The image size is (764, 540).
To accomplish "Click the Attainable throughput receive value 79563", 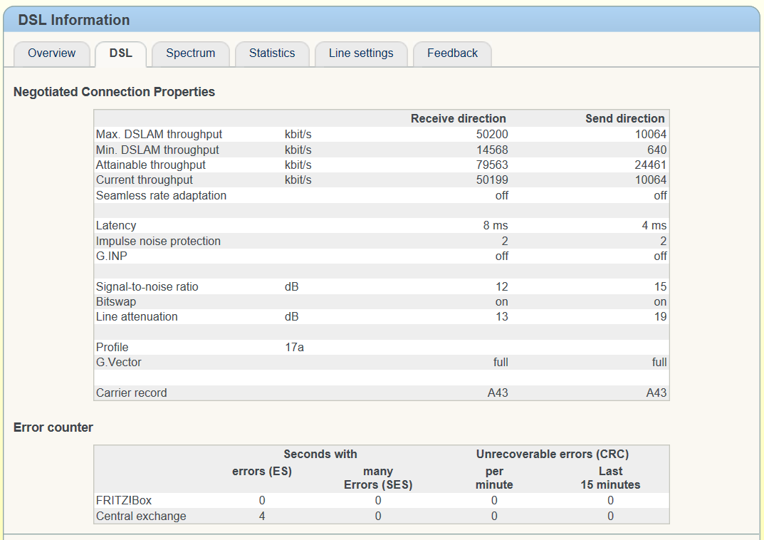I will pyautogui.click(x=492, y=165).
